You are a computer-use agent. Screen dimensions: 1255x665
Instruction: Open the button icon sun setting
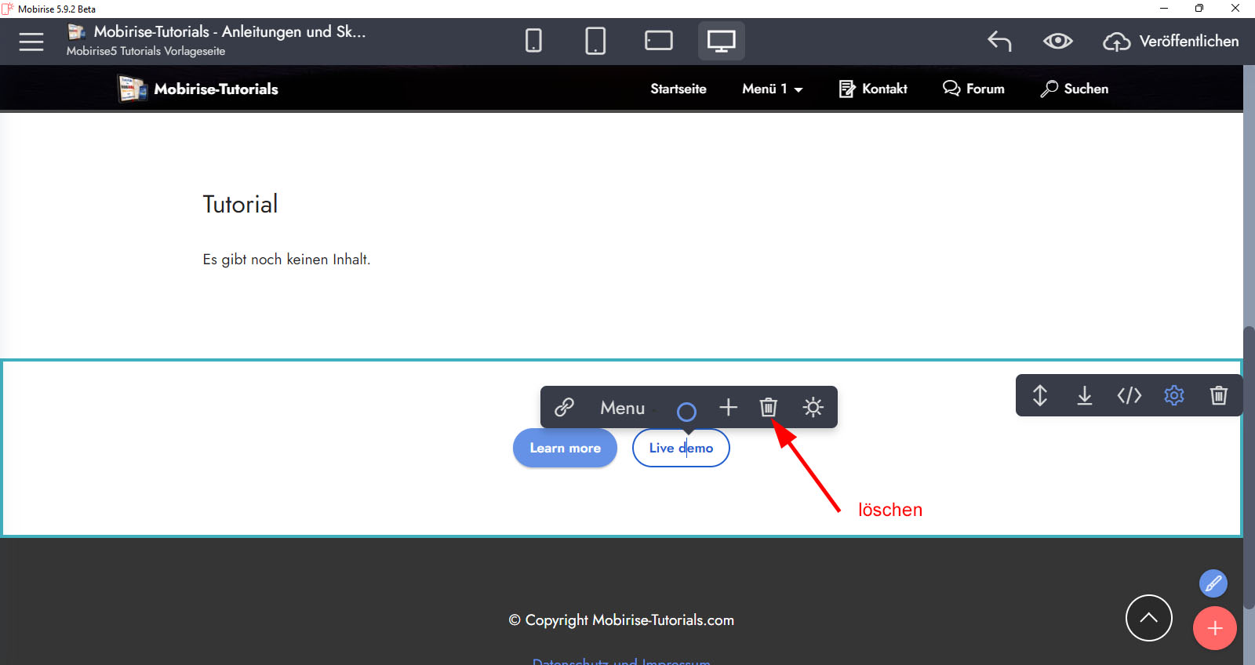(813, 407)
